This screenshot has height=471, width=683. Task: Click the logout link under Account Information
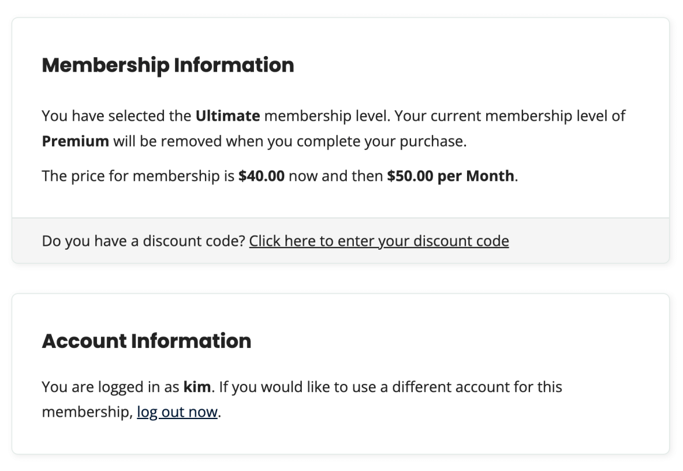(x=176, y=411)
